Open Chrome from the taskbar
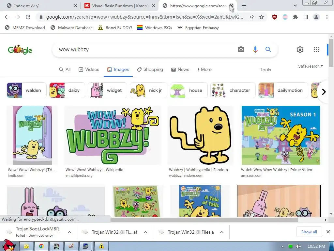The width and height of the screenshot is (334, 251). pos(41,246)
